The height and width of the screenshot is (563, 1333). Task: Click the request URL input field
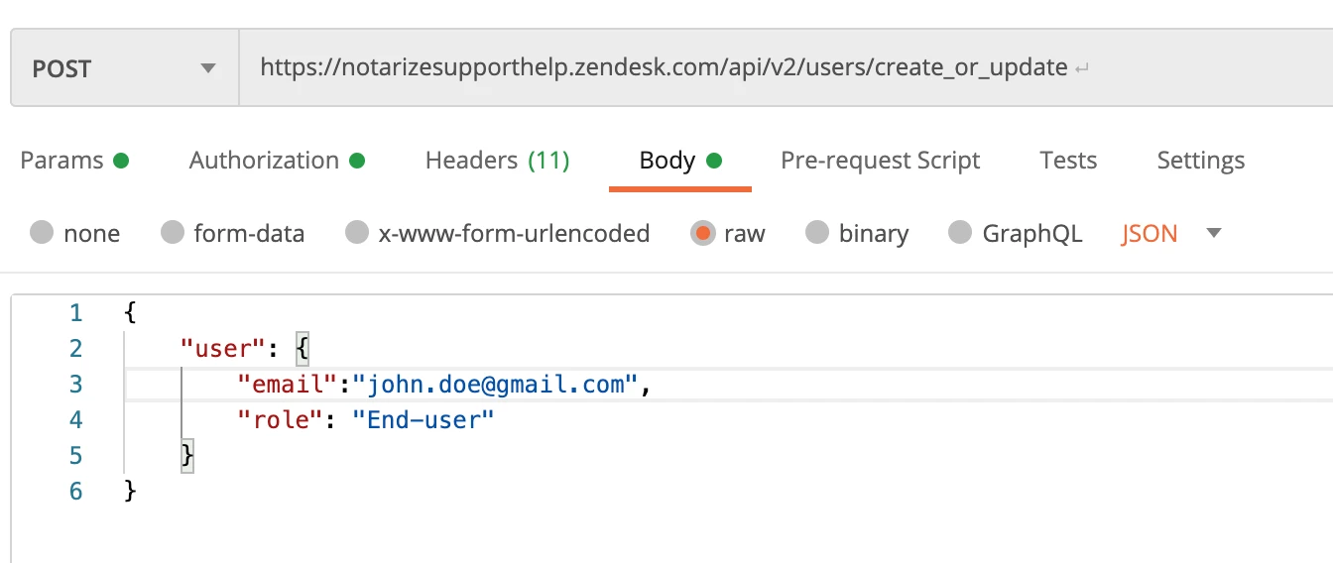click(x=663, y=68)
